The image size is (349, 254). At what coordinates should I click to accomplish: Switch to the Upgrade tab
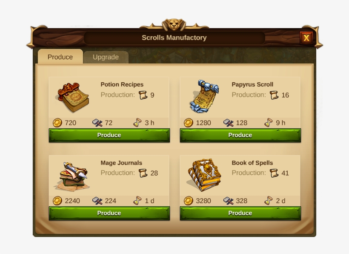pyautogui.click(x=106, y=57)
